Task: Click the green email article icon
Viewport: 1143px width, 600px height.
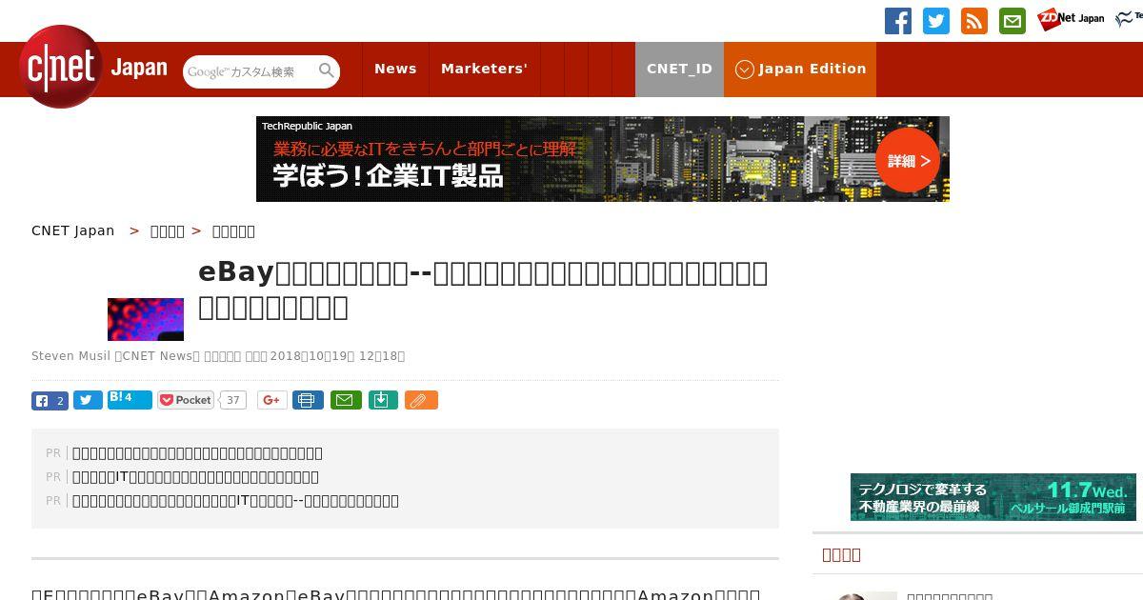Action: click(346, 400)
